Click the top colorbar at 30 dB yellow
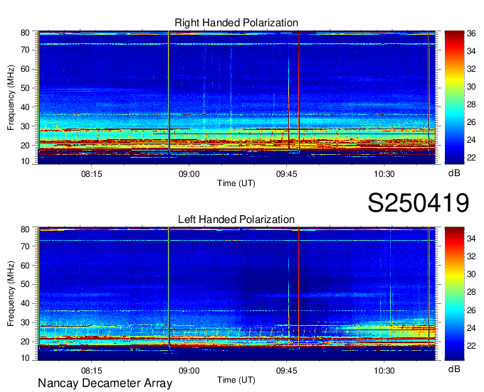Viewport: 484px width, 392px height. coord(454,87)
